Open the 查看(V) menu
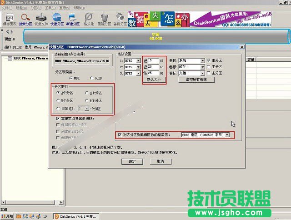Screen dimensions: 291x220 (65, 8)
